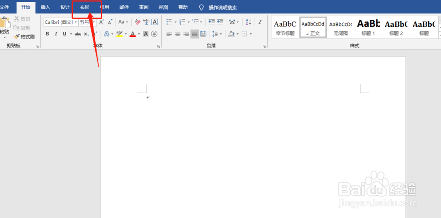Apply the Text Effects glowing A

click(107, 34)
